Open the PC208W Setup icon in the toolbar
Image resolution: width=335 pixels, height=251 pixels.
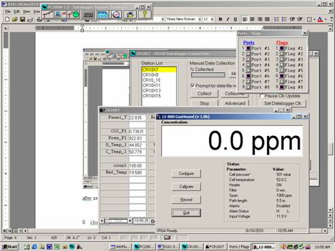pos(48,14)
